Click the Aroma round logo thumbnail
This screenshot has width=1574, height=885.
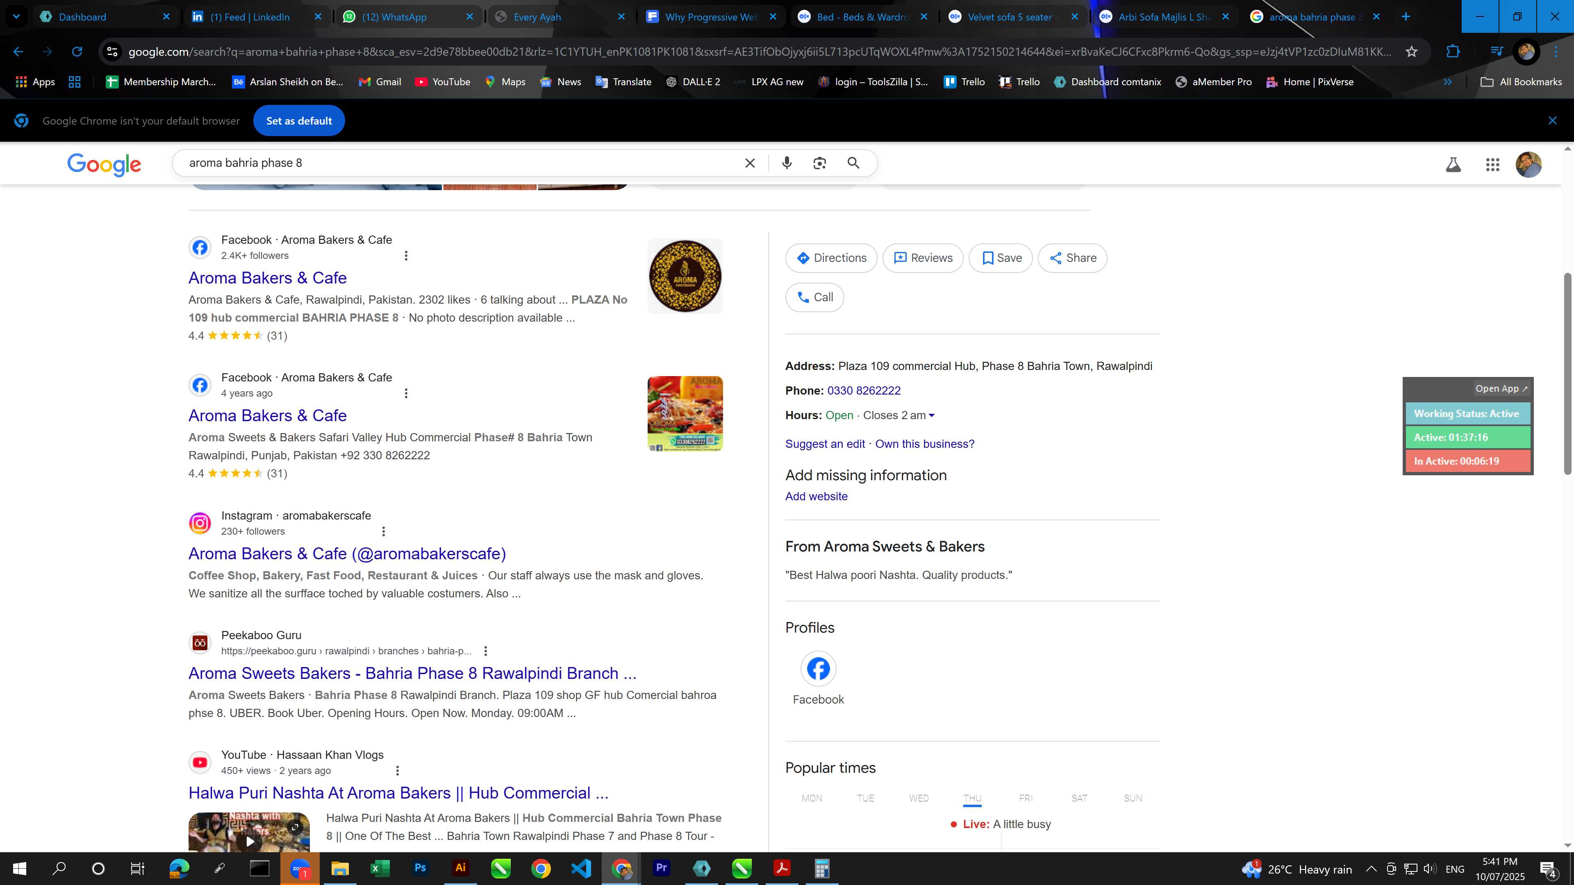[x=685, y=276]
